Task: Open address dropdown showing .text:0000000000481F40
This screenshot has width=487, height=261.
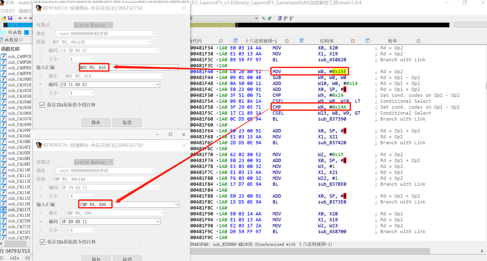Action: (153, 33)
